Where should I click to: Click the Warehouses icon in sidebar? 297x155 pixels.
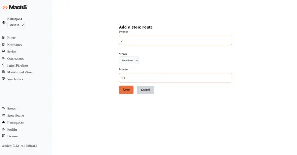coord(3,79)
